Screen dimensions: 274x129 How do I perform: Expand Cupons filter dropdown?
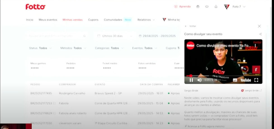click(x=173, y=48)
